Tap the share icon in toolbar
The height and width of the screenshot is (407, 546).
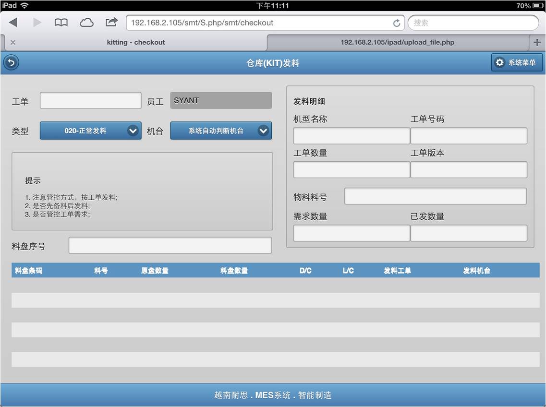tap(111, 22)
